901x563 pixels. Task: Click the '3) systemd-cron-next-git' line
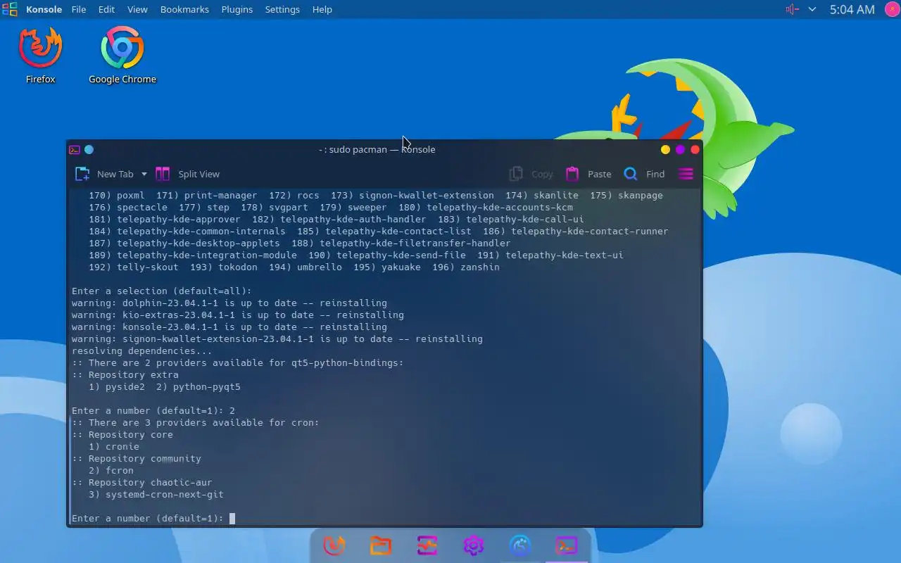(x=156, y=495)
